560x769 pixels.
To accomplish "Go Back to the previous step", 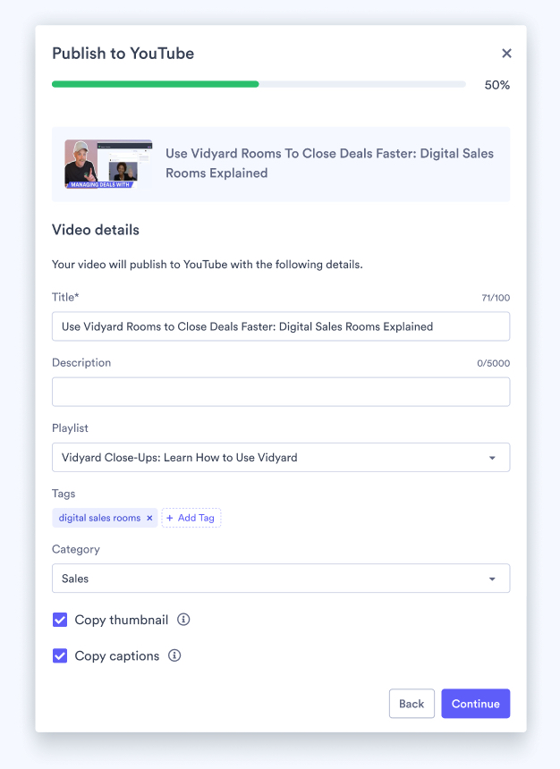I will (x=412, y=704).
